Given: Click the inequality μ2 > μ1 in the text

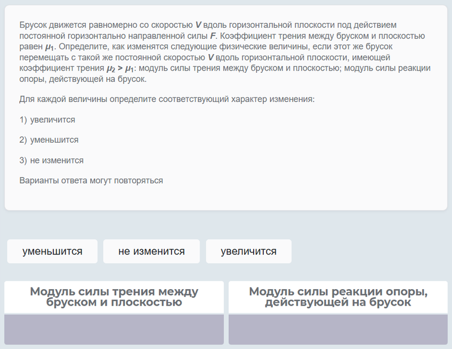Looking at the screenshot, I should (120, 69).
